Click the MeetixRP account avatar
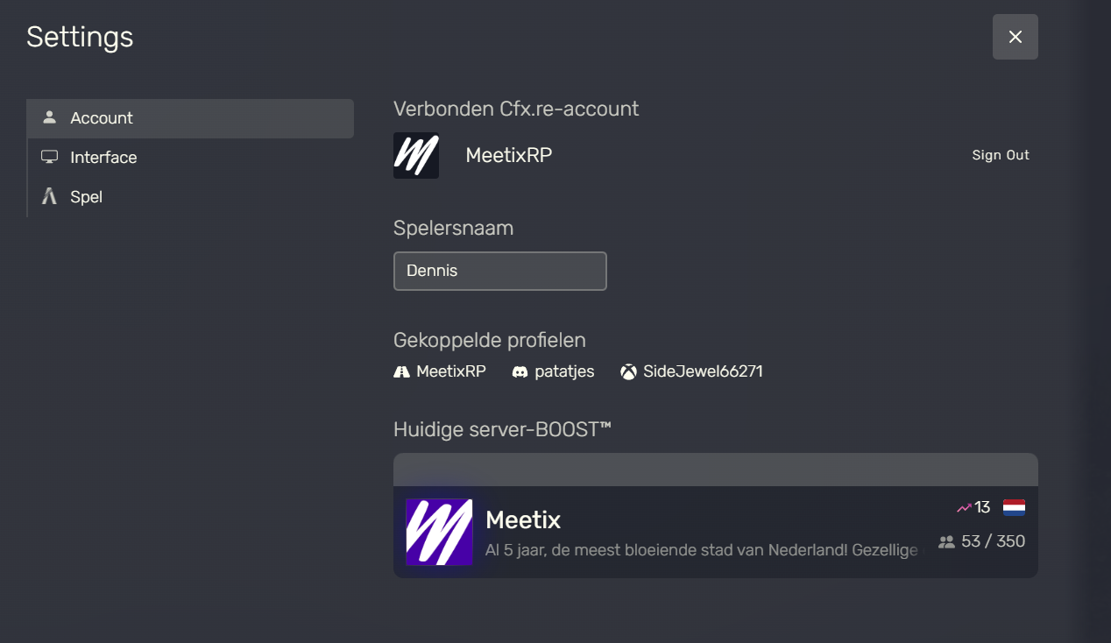The width and height of the screenshot is (1111, 643). click(x=415, y=155)
